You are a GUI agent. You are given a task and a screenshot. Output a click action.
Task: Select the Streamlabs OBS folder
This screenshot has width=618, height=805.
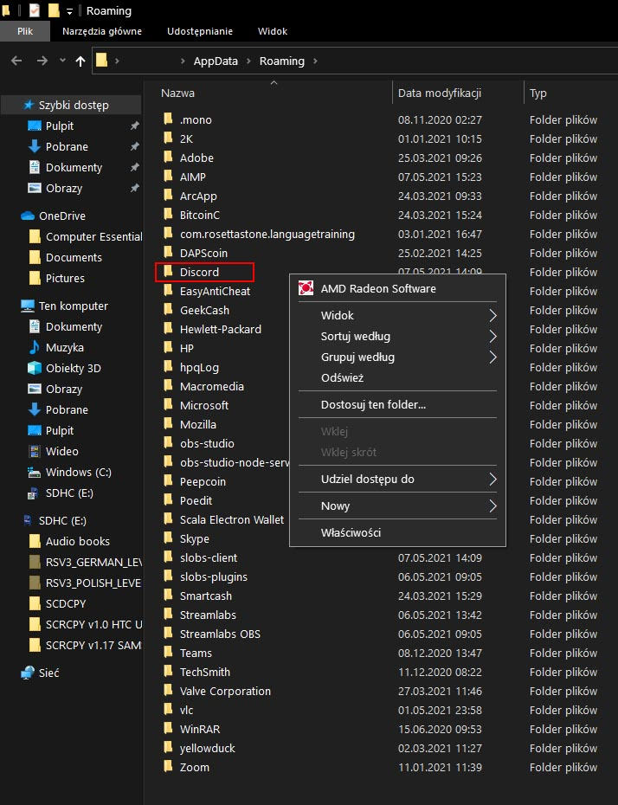(x=220, y=634)
